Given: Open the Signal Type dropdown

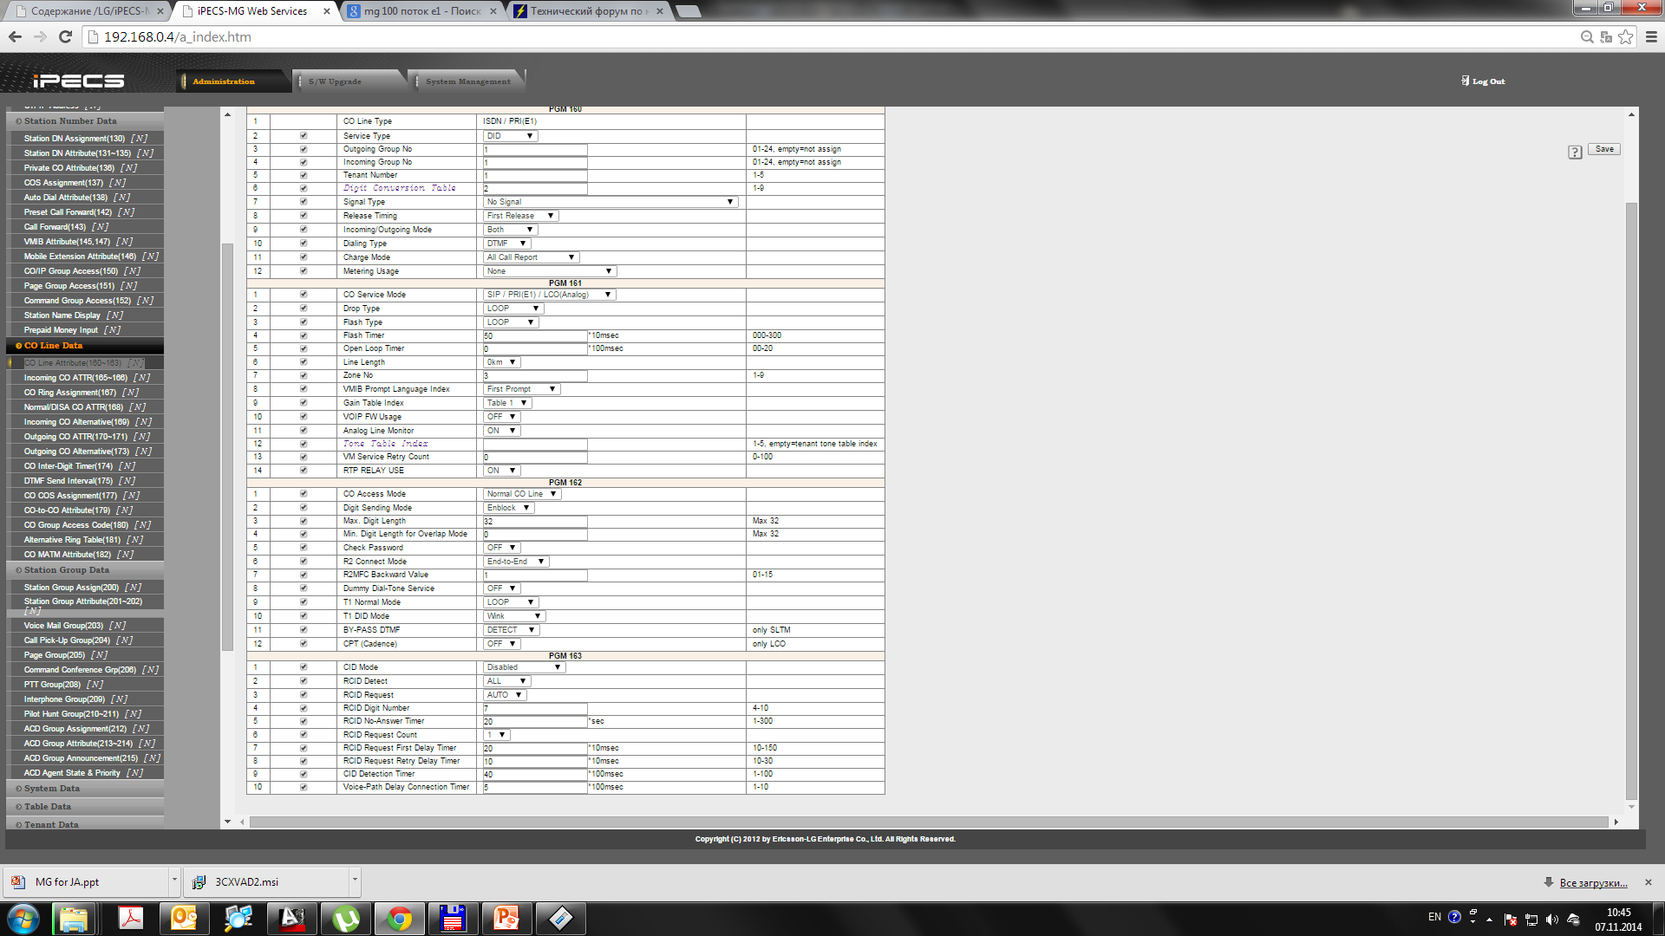Looking at the screenshot, I should coord(610,202).
